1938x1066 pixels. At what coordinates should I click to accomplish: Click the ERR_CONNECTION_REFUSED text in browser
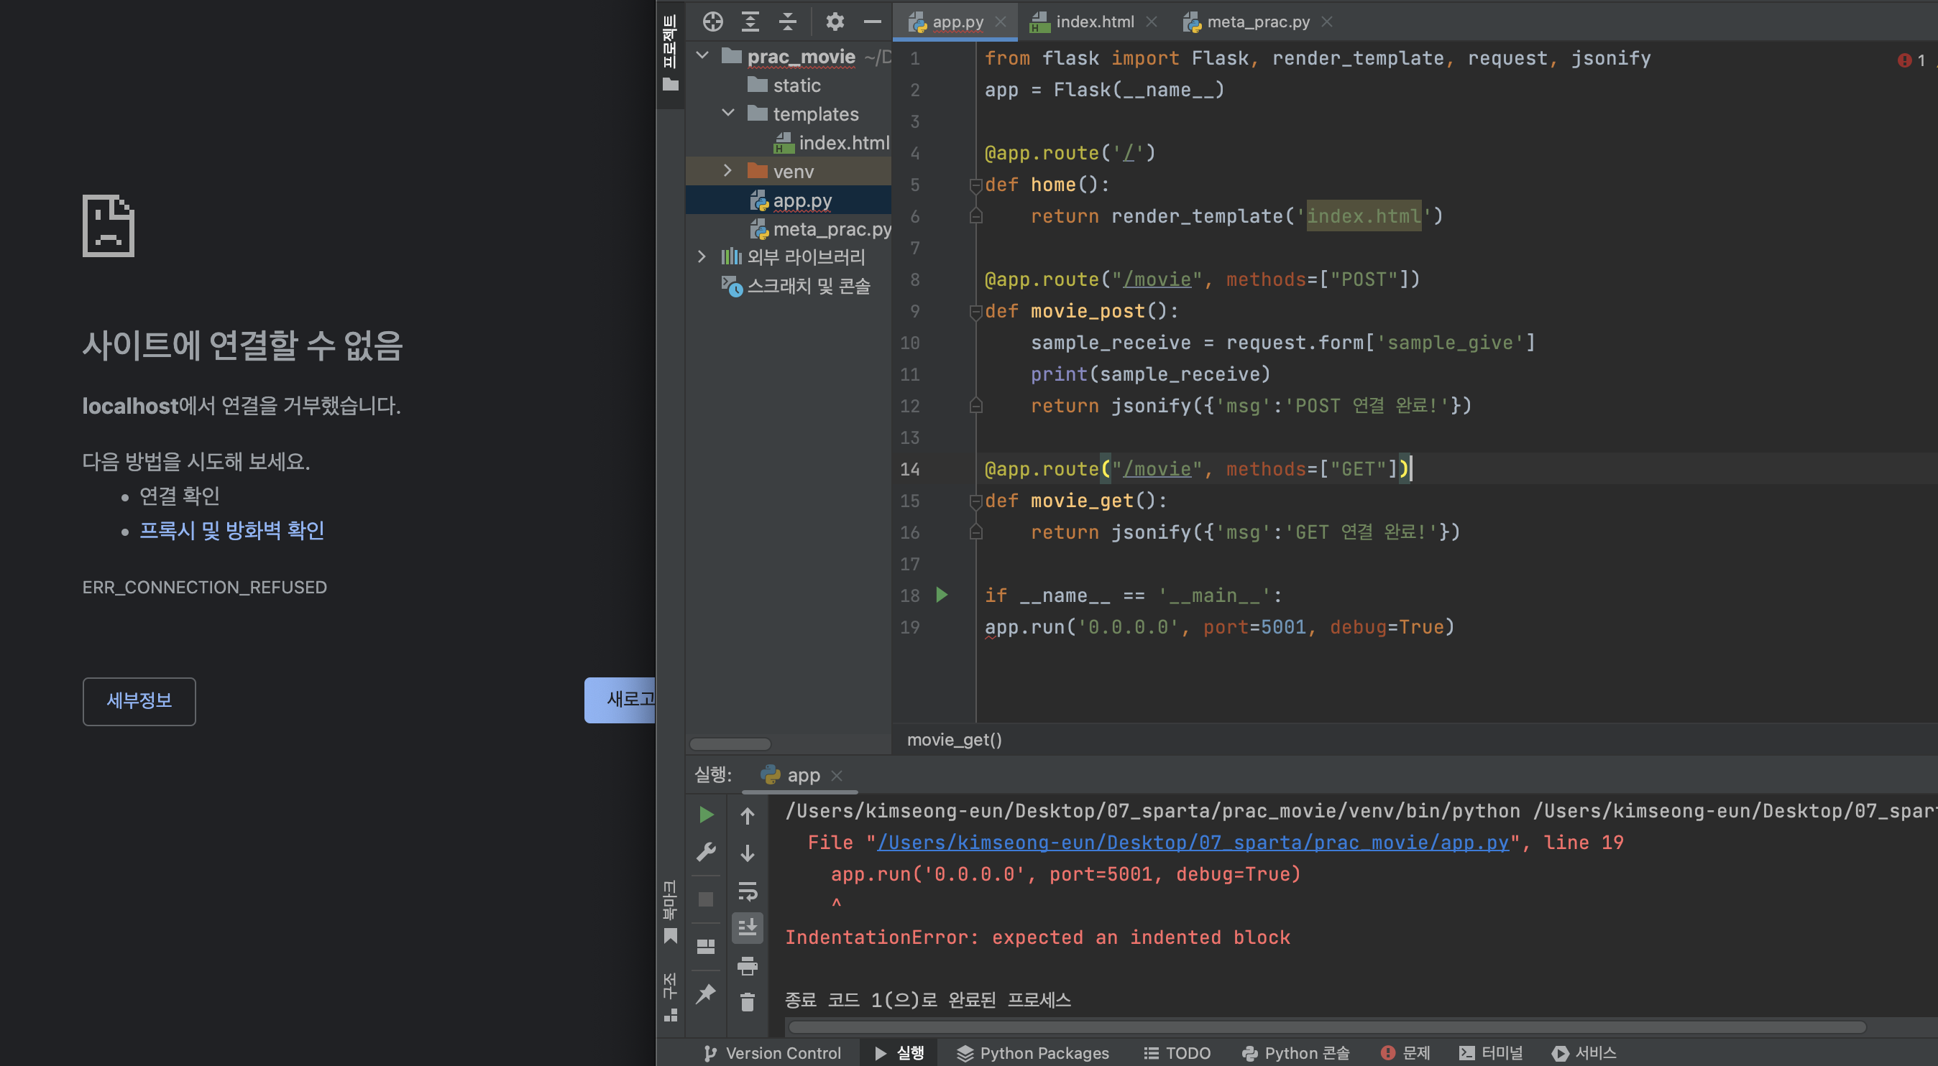pos(205,586)
